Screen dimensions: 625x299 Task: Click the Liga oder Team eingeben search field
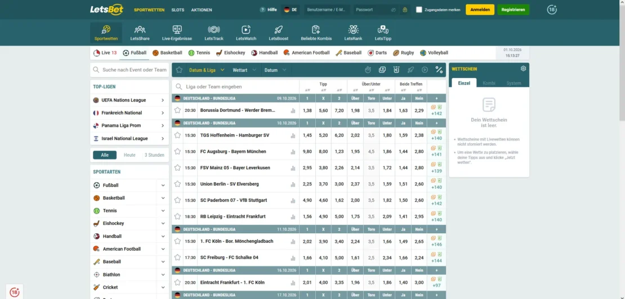235,87
